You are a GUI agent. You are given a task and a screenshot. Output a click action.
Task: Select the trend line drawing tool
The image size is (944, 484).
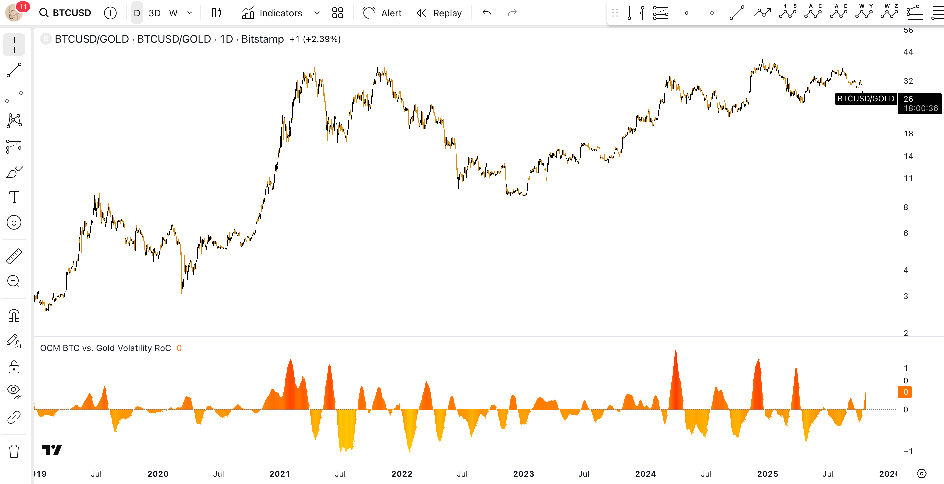(x=14, y=70)
